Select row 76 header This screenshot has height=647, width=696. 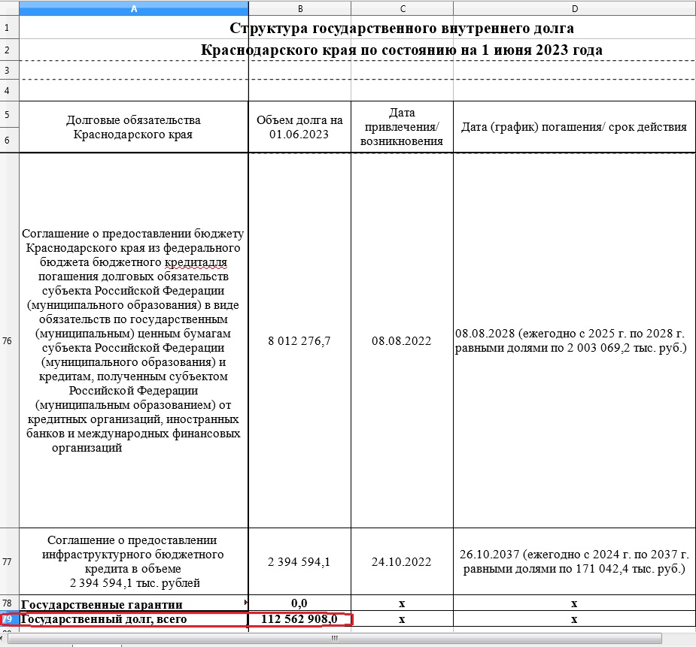(9, 340)
